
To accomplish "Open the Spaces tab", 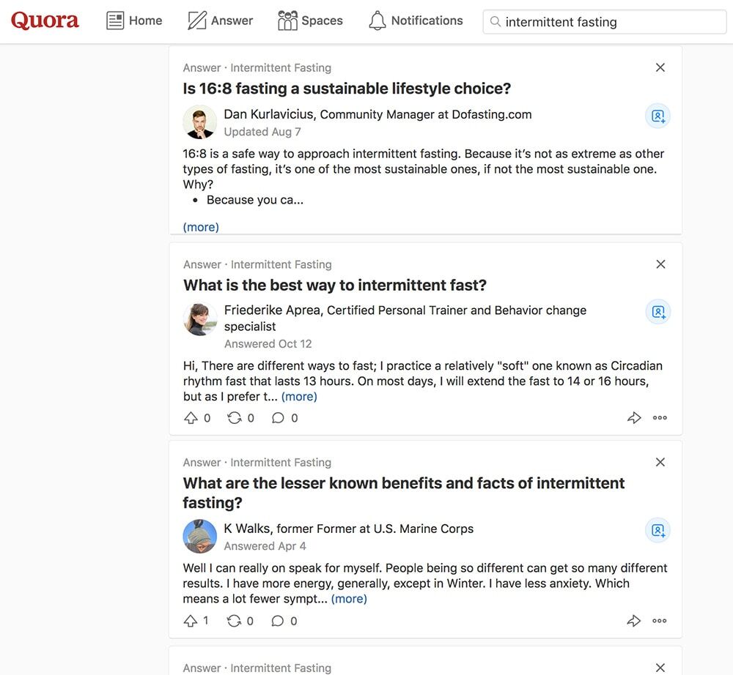I will point(310,20).
